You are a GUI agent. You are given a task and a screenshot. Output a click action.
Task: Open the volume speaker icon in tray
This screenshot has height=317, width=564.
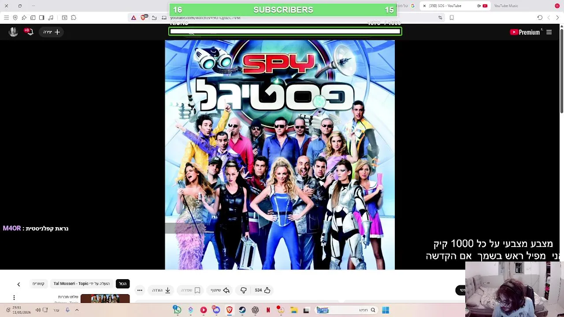click(38, 310)
